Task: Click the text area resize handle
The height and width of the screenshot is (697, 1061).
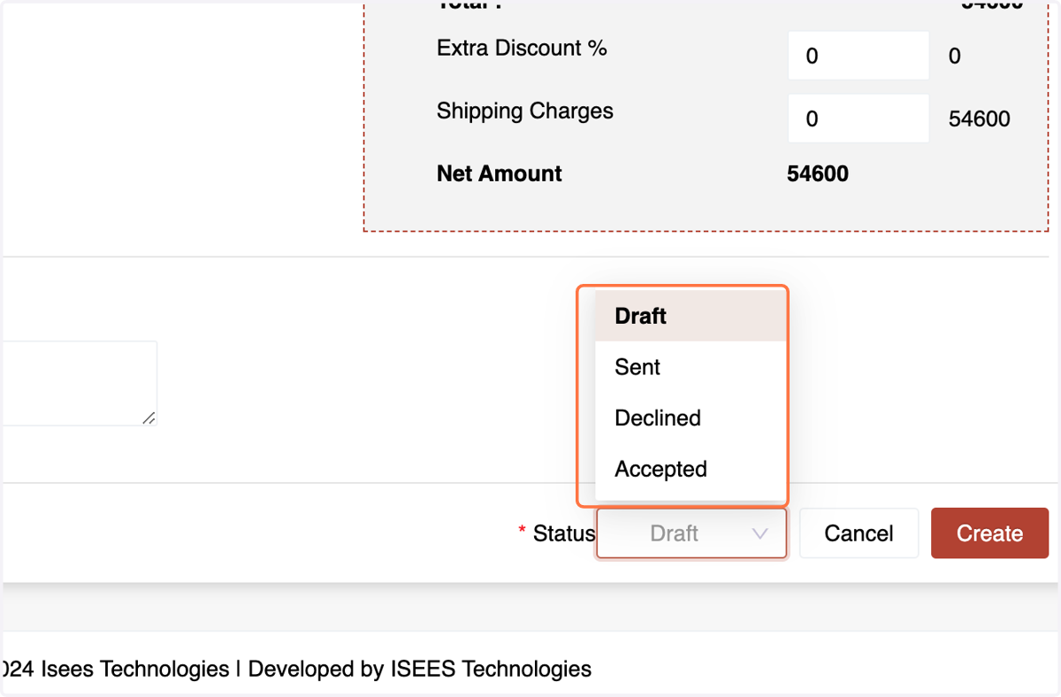Action: [x=149, y=417]
